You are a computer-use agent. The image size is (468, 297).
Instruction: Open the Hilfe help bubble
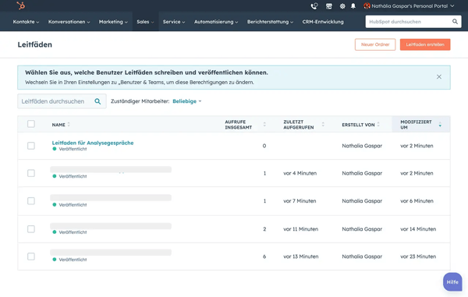(452, 281)
